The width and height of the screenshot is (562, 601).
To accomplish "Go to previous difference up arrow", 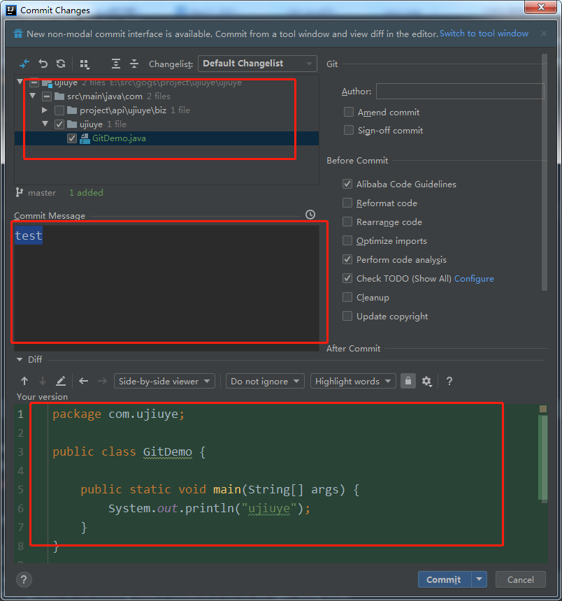I will point(24,381).
